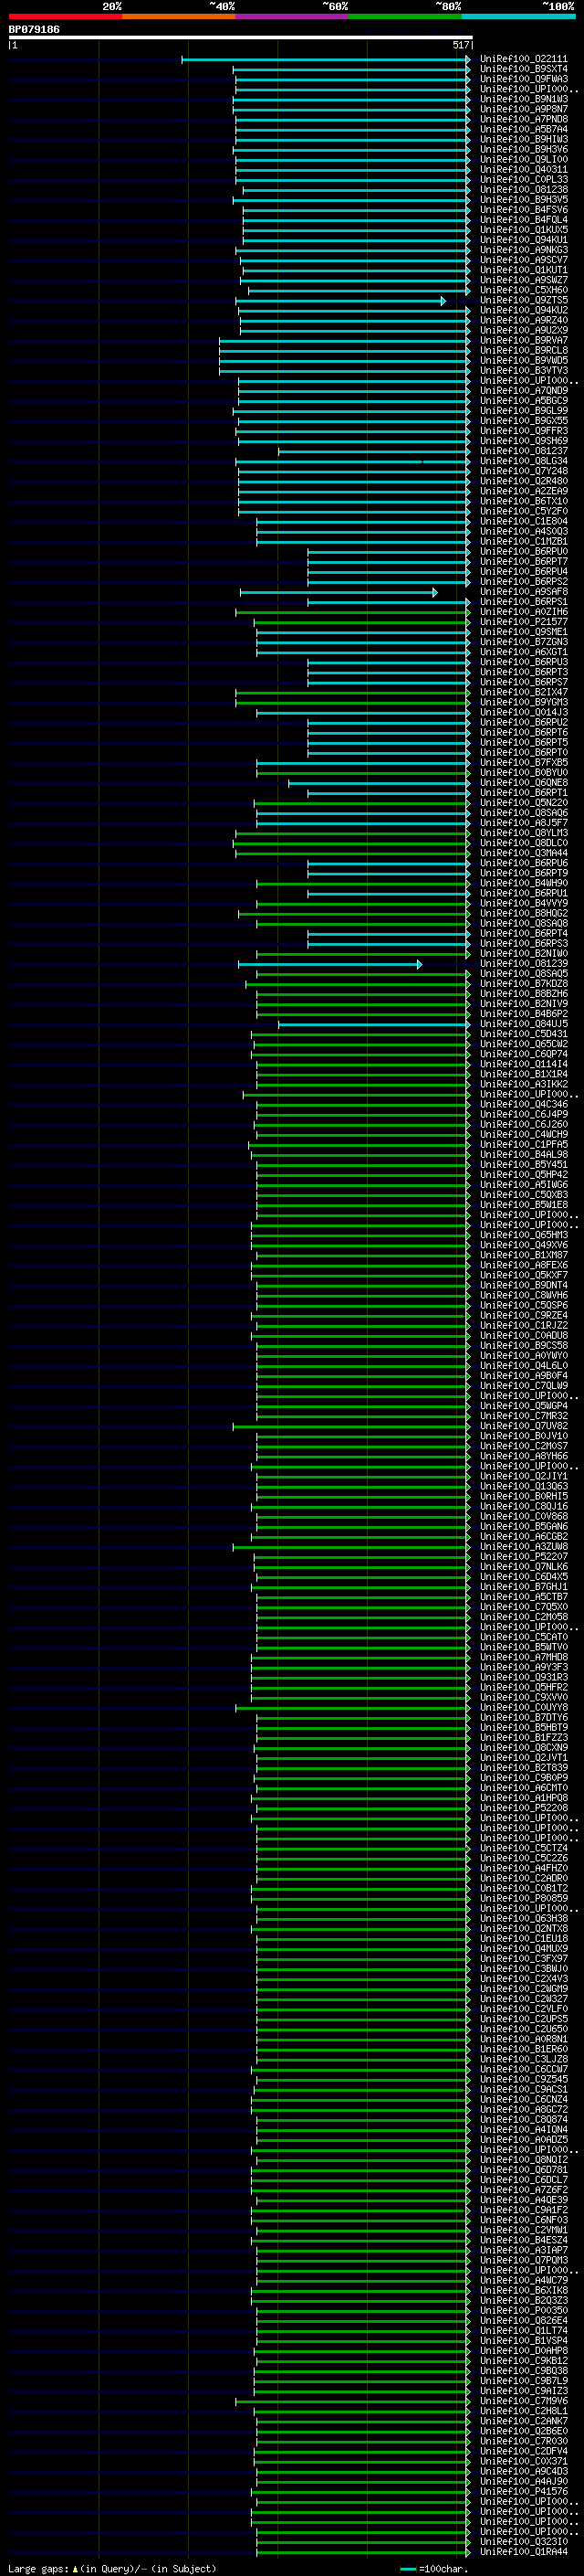The height and width of the screenshot is (2576, 584).
Task: Select the UniRef100_B4FQL4 label
Action: tap(523, 220)
